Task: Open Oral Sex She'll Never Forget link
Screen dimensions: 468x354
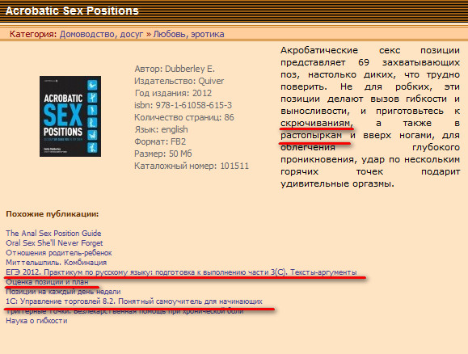Action: click(54, 243)
